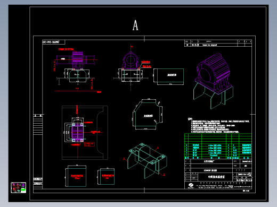Click the drawing number box at top-left
Viewport: 277px width, 207px height.
click(54, 42)
